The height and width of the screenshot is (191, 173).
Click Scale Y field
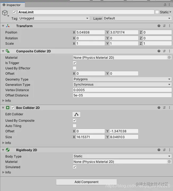tap(124, 43)
